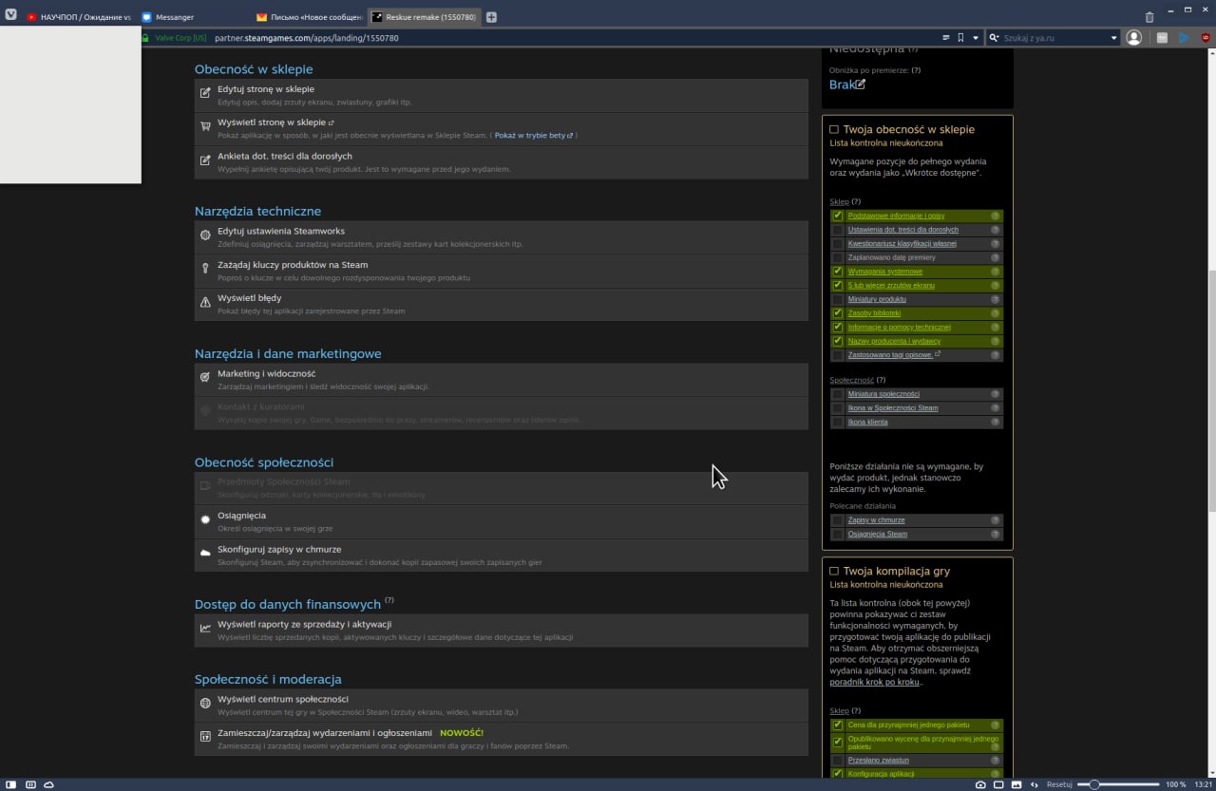This screenshot has height=791, width=1216.
Task: Click the edit icon next to 'Brak'
Action: click(x=861, y=85)
